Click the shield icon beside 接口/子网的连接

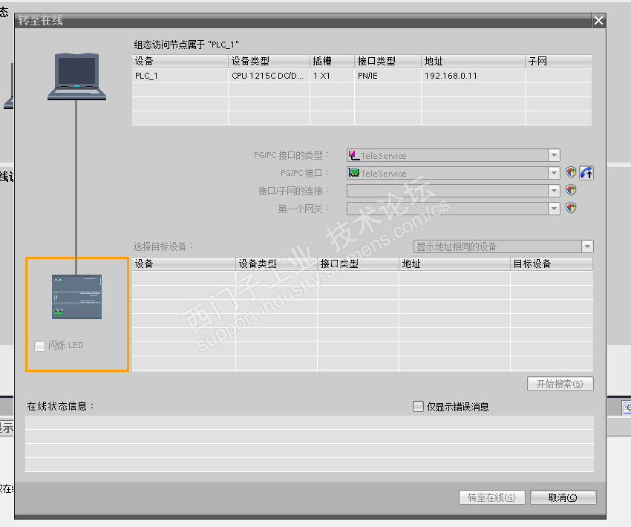click(x=571, y=190)
